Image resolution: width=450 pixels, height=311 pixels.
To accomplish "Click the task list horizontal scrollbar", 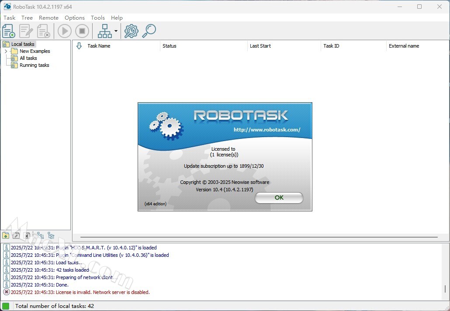I will pos(259,237).
